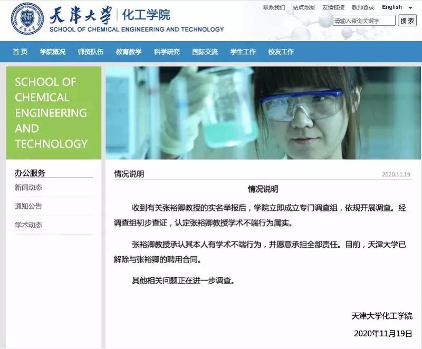Click the 联系我们 top link
The image size is (422, 349).
coord(274,7)
